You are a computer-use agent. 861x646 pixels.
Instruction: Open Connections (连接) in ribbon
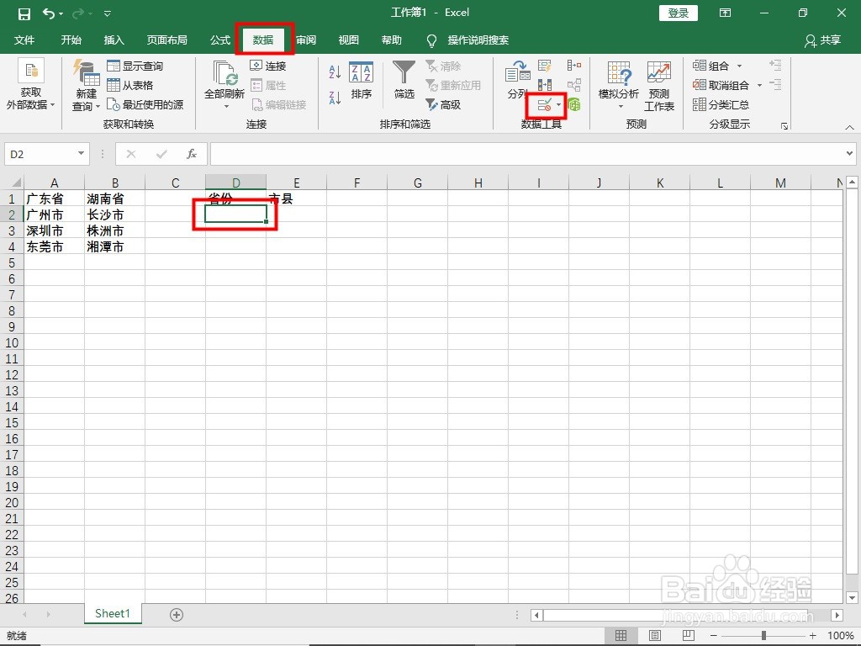click(268, 66)
